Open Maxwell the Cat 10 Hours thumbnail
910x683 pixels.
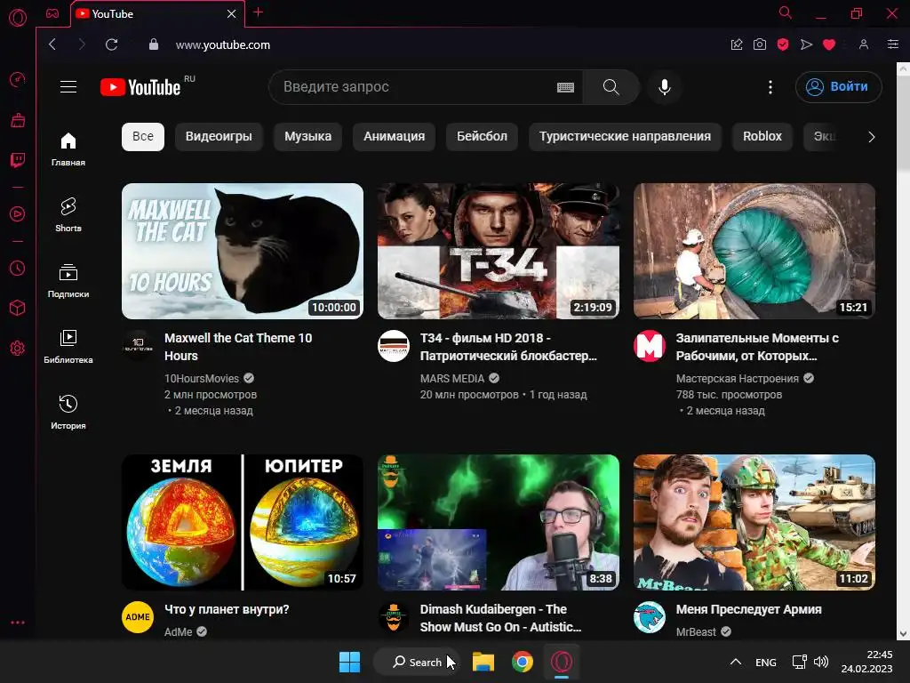(x=243, y=251)
